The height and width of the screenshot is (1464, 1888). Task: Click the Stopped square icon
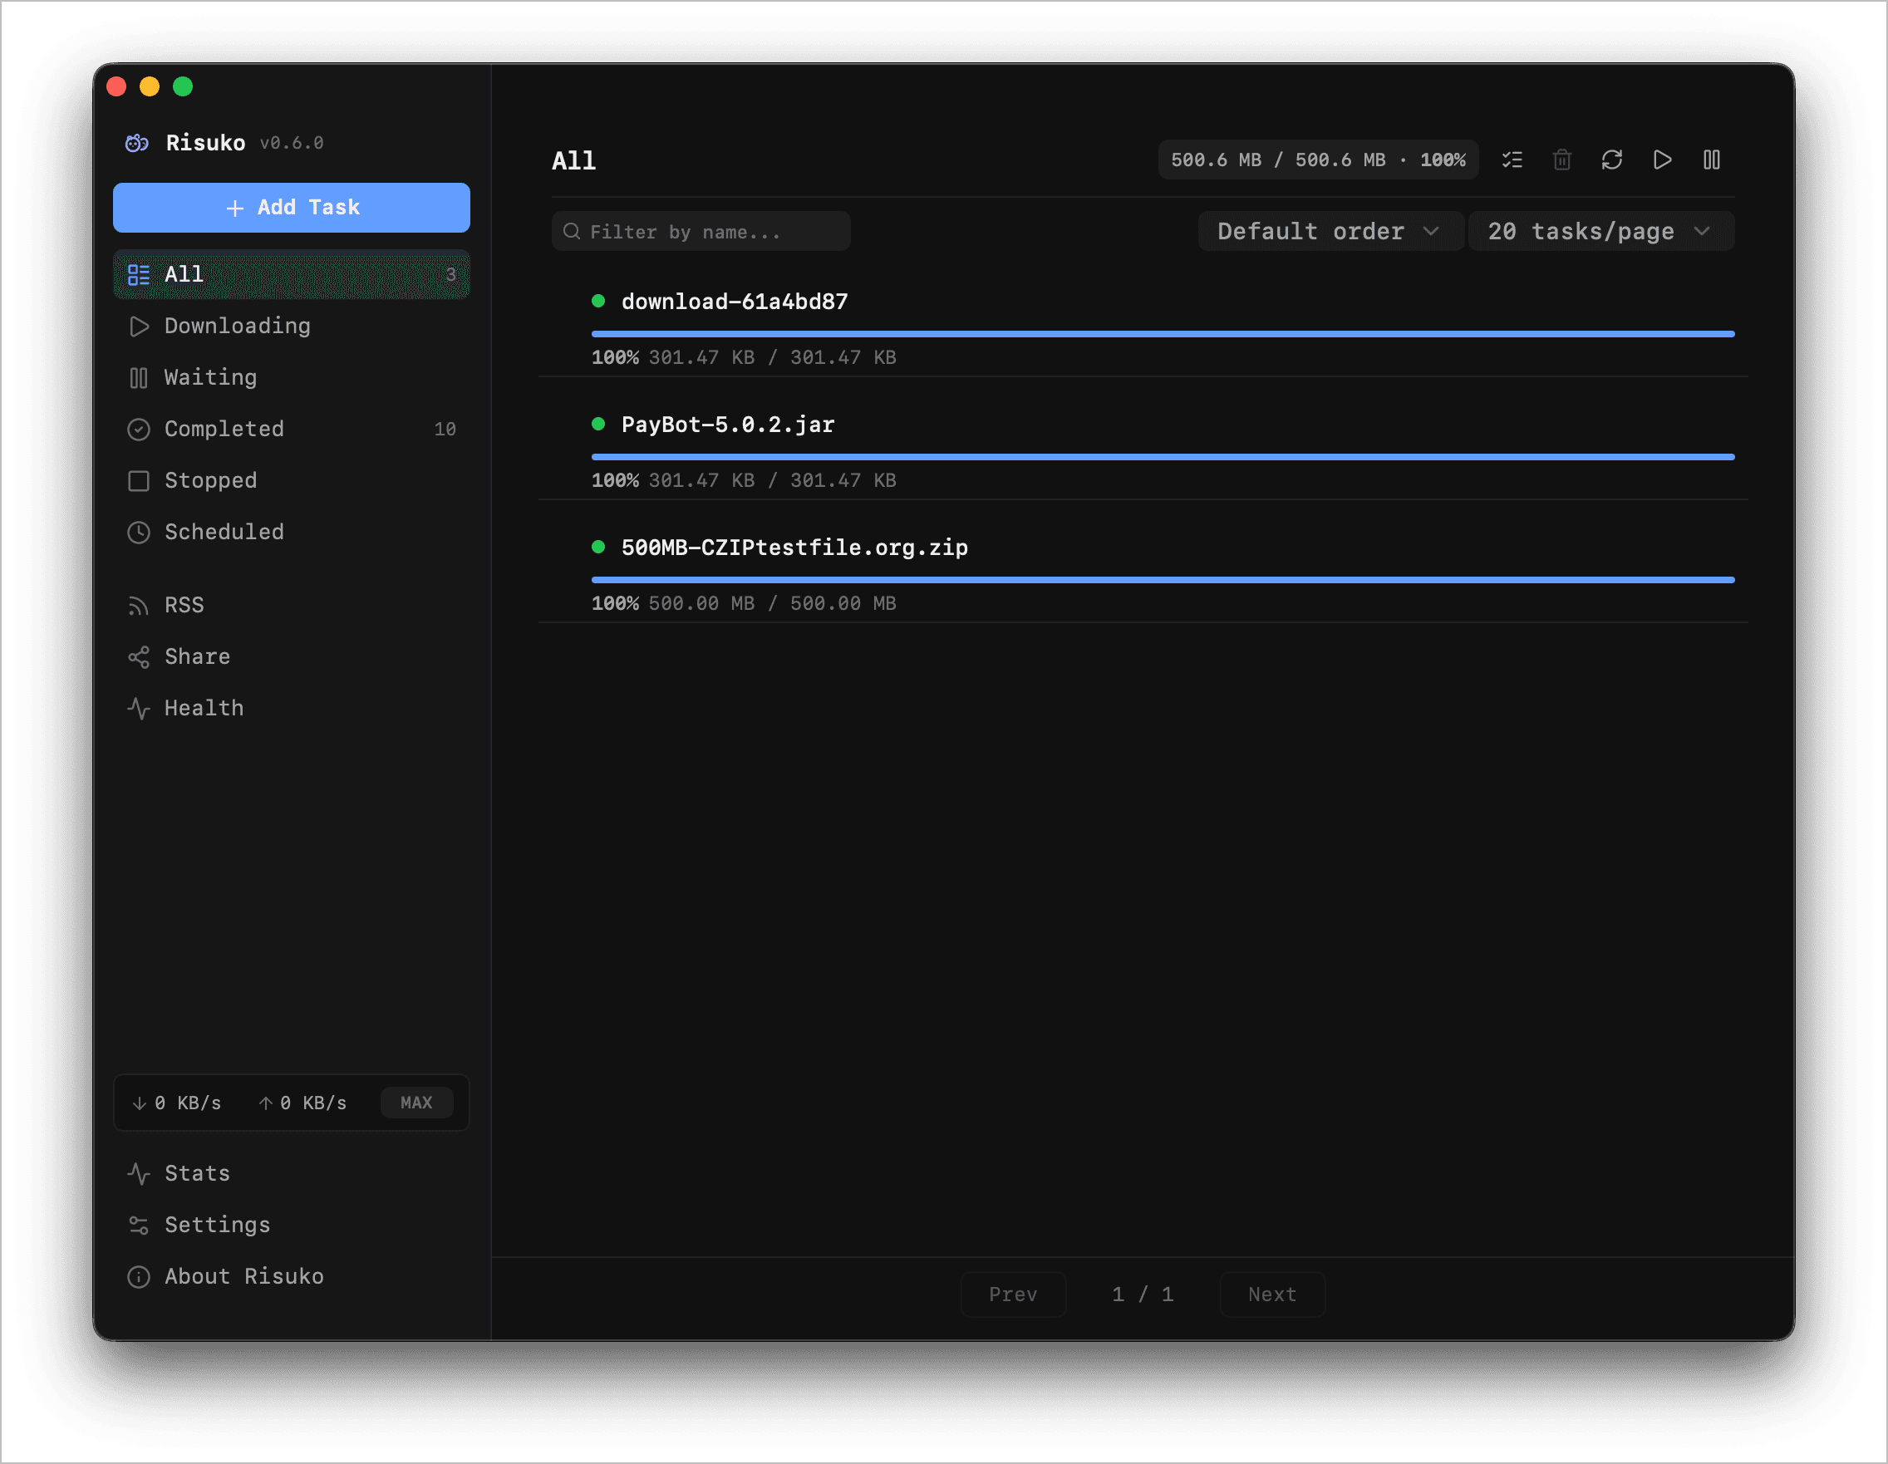(138, 480)
